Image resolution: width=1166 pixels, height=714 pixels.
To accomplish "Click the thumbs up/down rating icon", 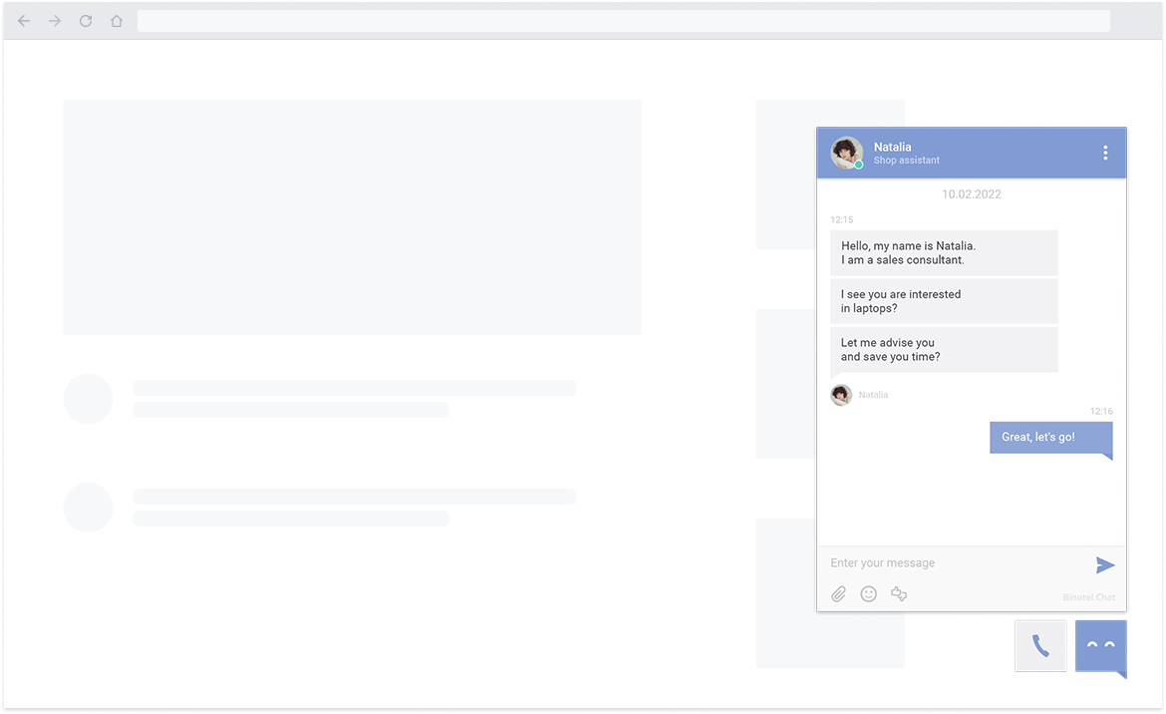I will pyautogui.click(x=899, y=594).
